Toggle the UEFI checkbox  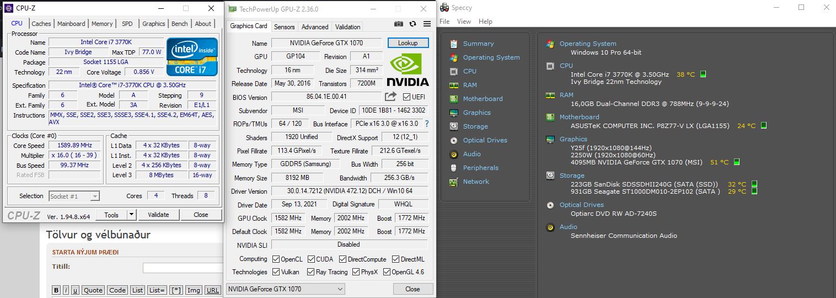(407, 97)
